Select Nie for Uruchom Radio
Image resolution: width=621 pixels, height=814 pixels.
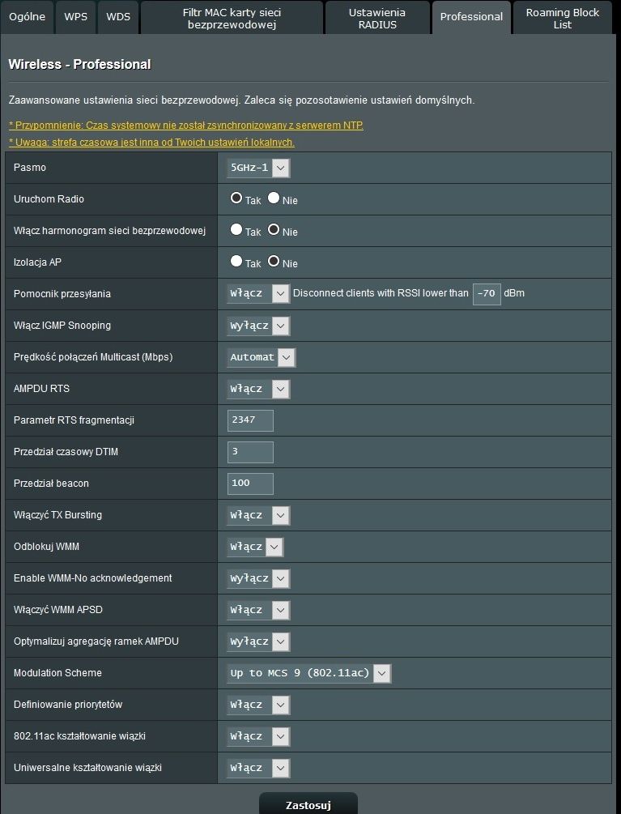coord(274,198)
